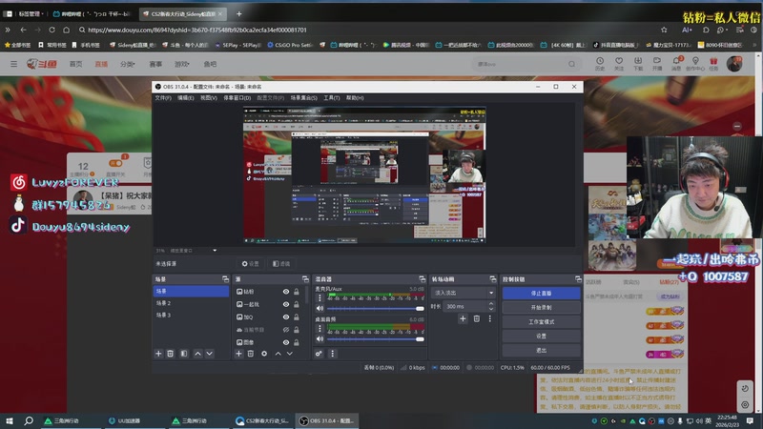Open 桌面音频 channel three-dot options
Viewport: 763px width, 429px height.
click(320, 329)
